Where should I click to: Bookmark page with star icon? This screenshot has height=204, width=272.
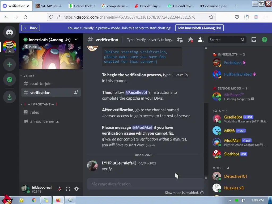211,17
